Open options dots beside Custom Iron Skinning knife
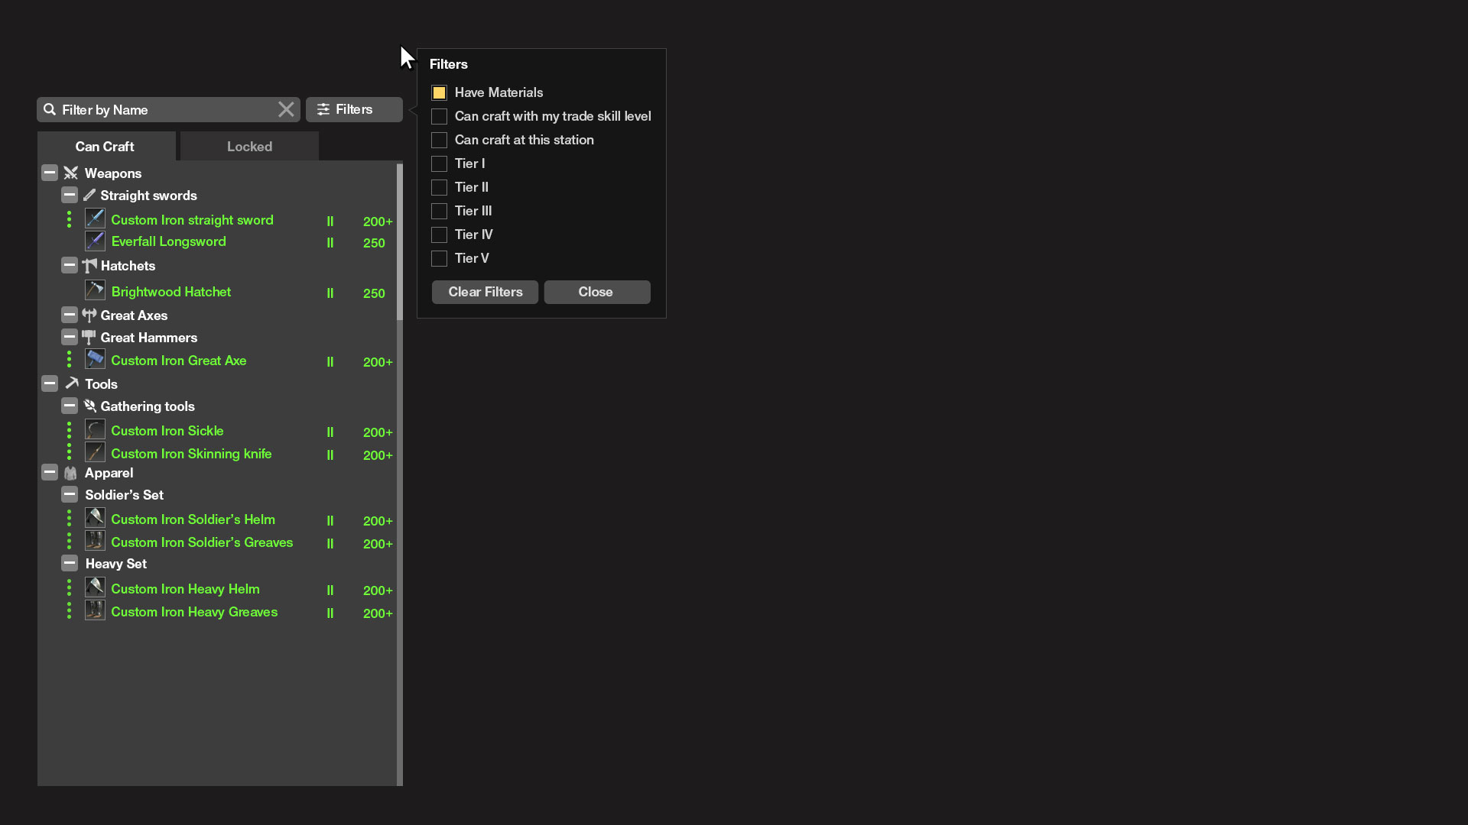 (69, 453)
